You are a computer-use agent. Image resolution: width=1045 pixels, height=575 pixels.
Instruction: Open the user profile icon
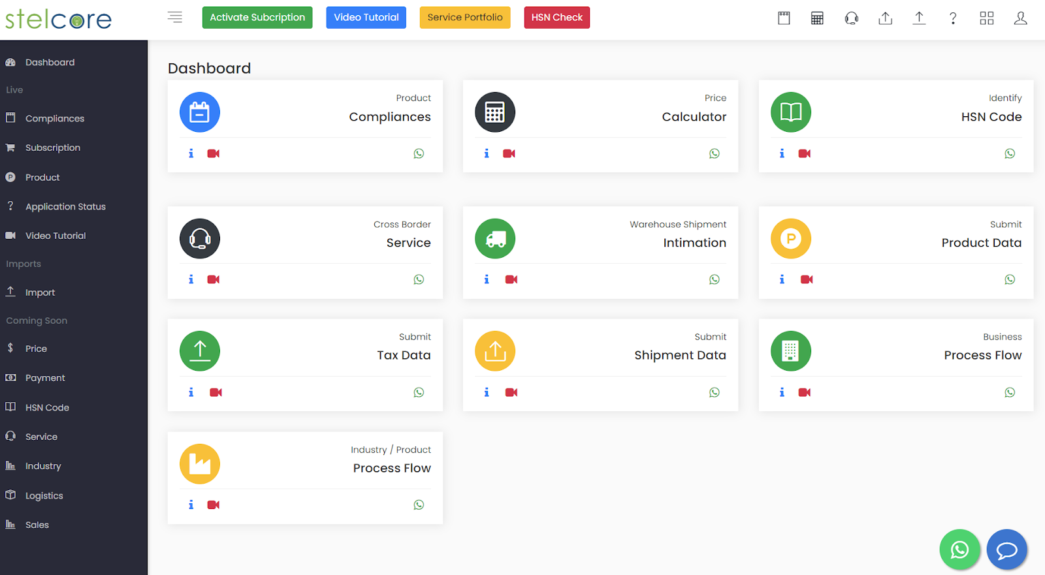pyautogui.click(x=1020, y=18)
